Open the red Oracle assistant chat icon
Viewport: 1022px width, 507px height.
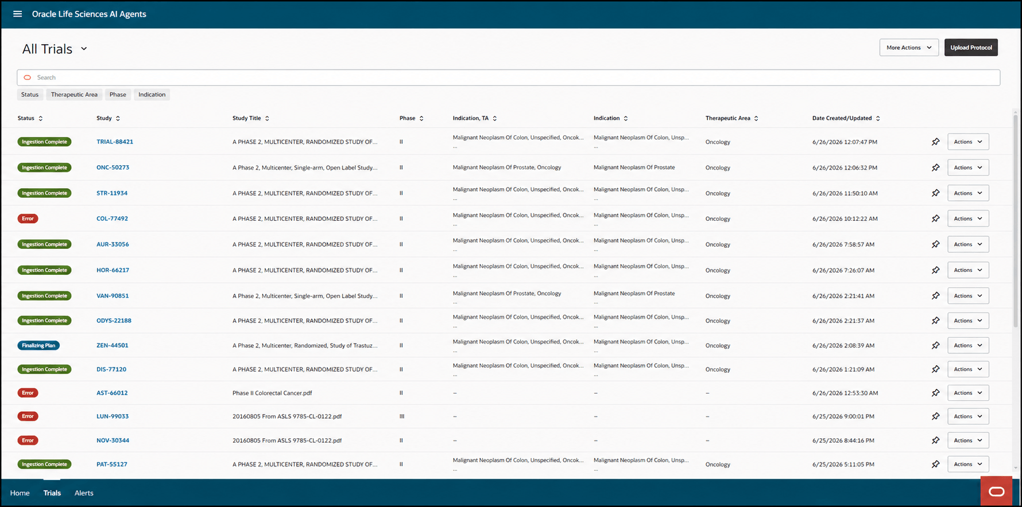pyautogui.click(x=996, y=491)
